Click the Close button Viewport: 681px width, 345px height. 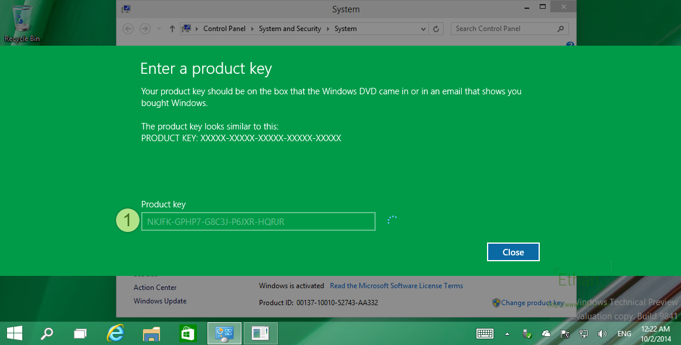(513, 251)
